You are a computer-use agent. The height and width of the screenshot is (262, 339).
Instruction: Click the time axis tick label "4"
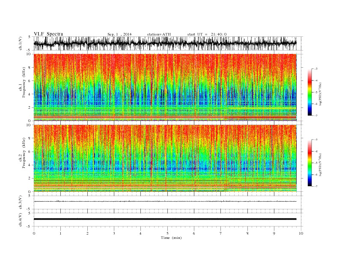(x=140, y=233)
